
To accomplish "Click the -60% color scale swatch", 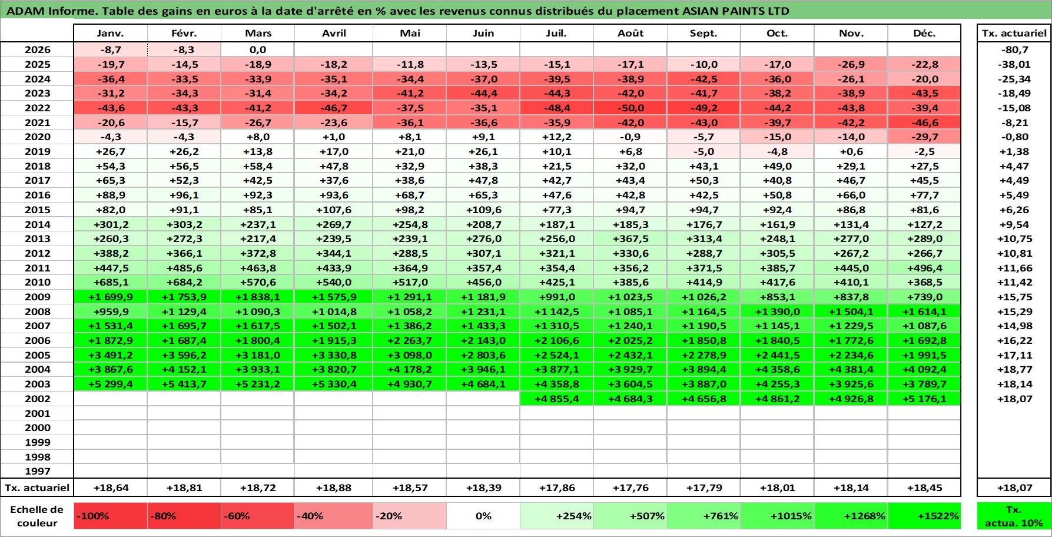I will click(258, 516).
